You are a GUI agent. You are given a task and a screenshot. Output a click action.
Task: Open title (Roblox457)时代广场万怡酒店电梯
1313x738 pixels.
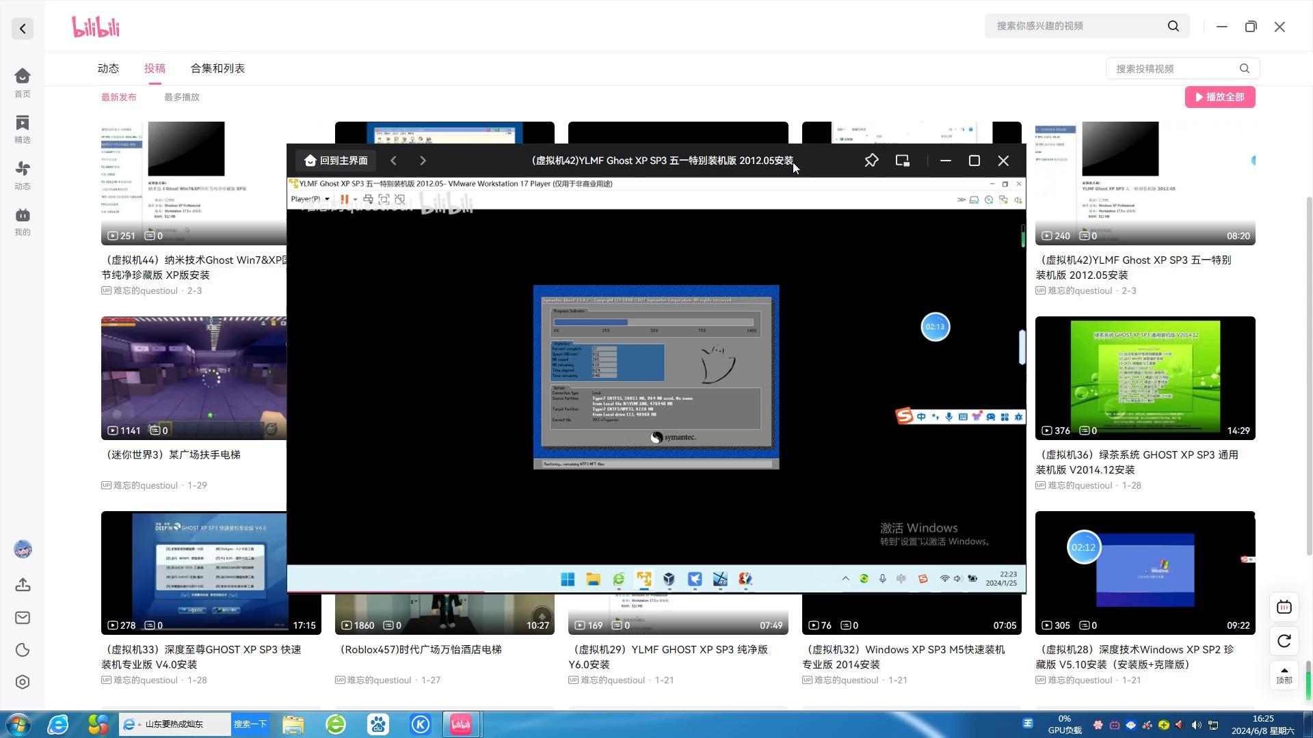pos(421,649)
